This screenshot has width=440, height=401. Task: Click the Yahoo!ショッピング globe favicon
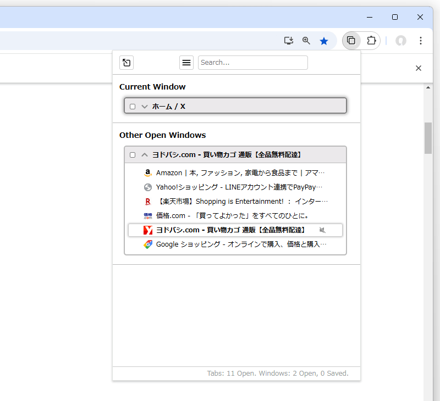click(x=148, y=187)
